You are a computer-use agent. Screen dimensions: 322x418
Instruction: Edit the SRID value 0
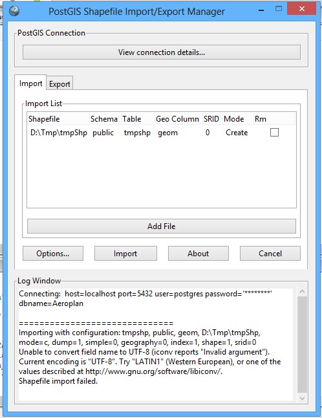(208, 133)
